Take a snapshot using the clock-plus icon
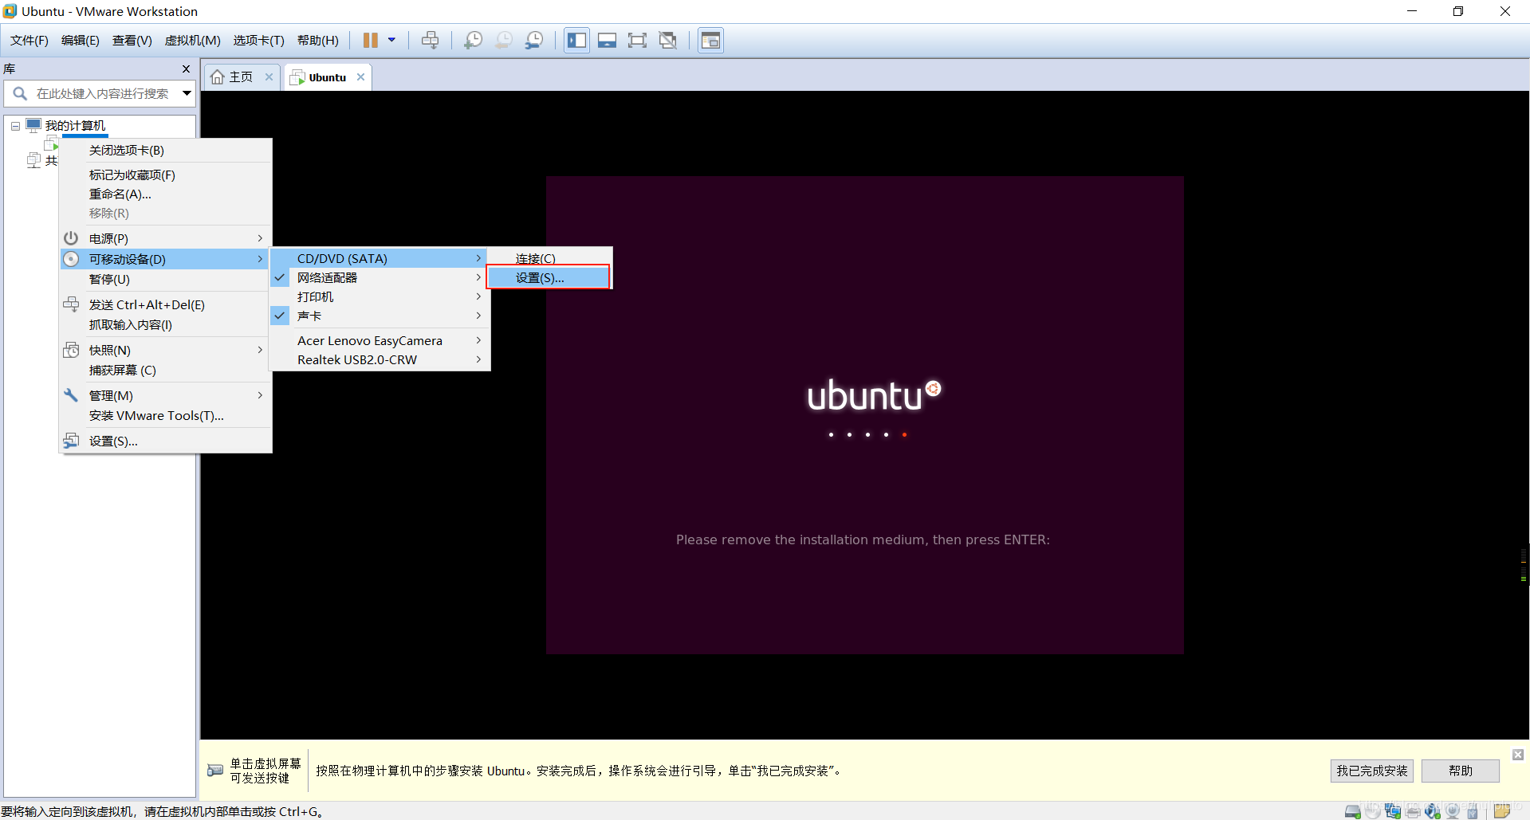 pyautogui.click(x=473, y=40)
